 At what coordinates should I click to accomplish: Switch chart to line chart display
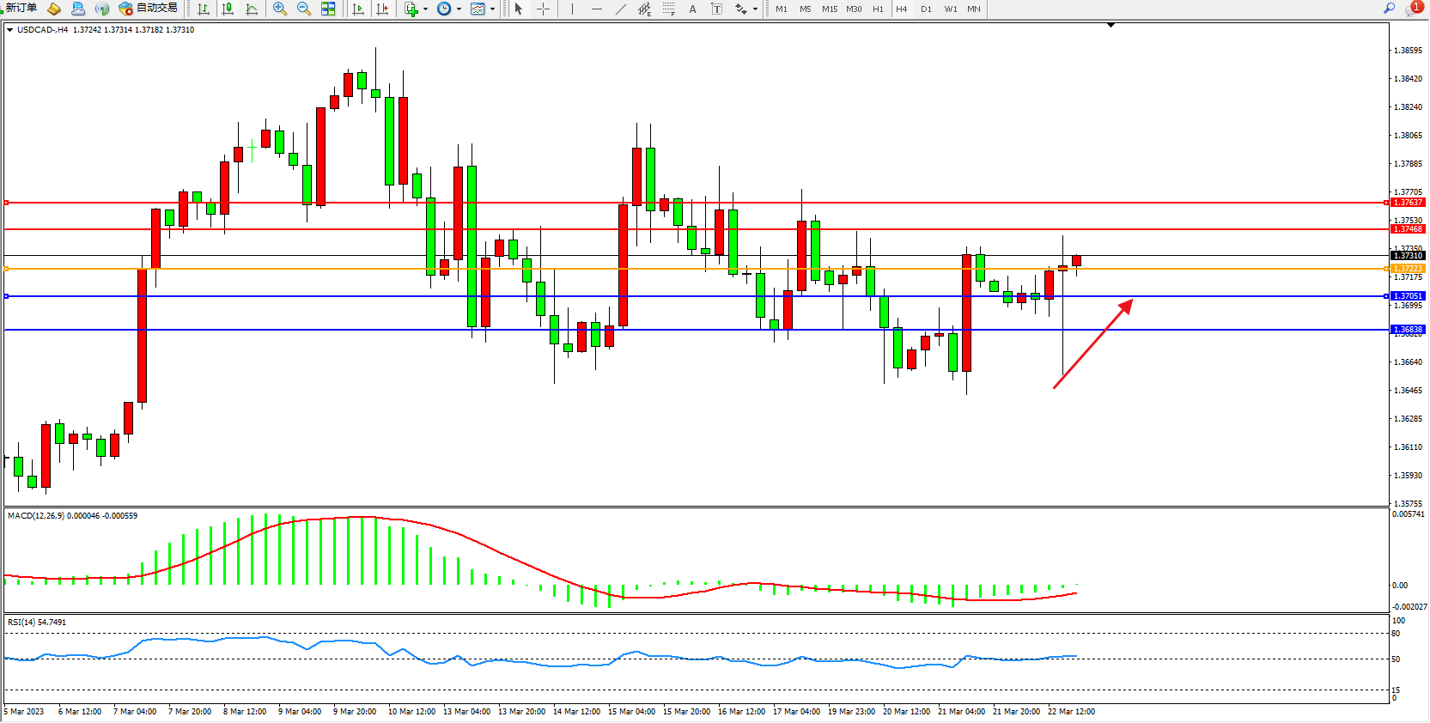(x=252, y=9)
